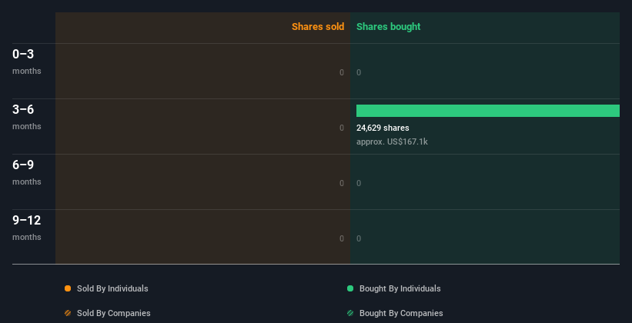632x323 pixels.
Task: Click the shares bought zero for 6–9 months
Action: (x=359, y=183)
